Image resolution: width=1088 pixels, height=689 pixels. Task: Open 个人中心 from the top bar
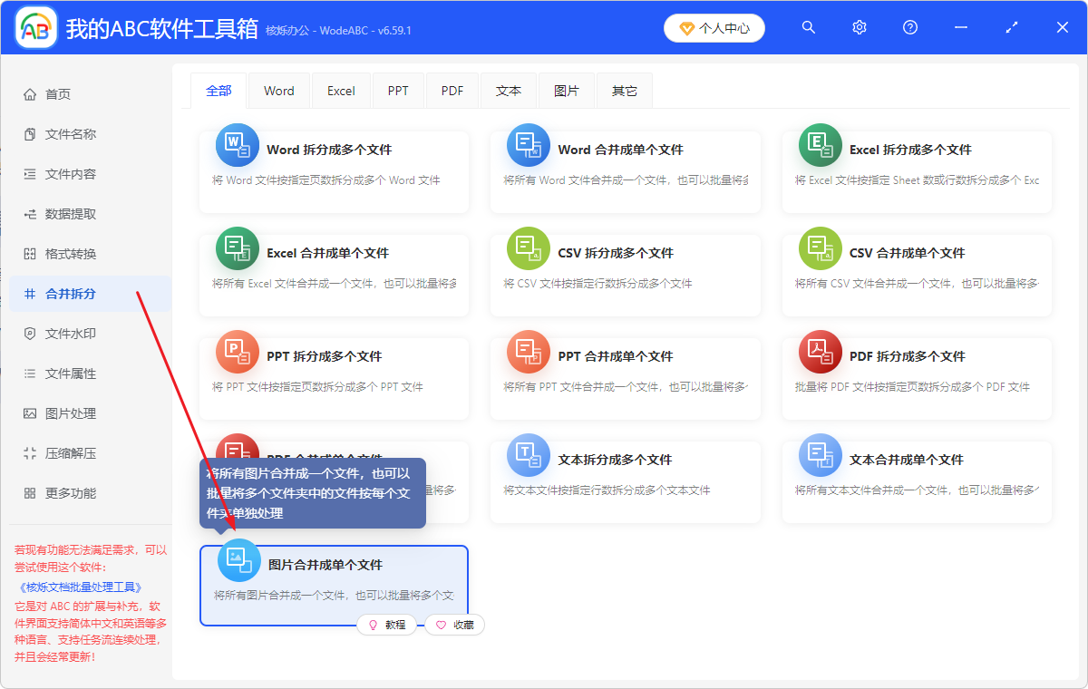click(714, 27)
